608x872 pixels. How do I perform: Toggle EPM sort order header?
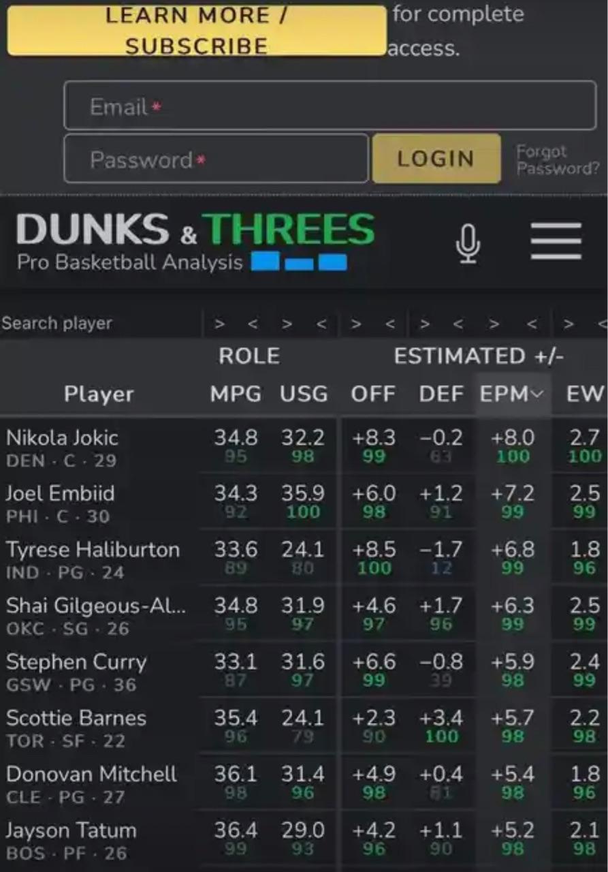coord(513,394)
